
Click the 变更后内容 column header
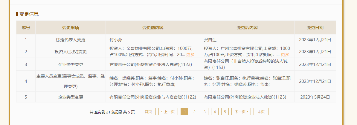(247, 28)
